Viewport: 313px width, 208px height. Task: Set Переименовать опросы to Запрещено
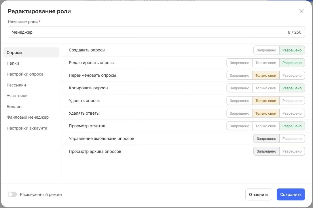[x=240, y=75]
